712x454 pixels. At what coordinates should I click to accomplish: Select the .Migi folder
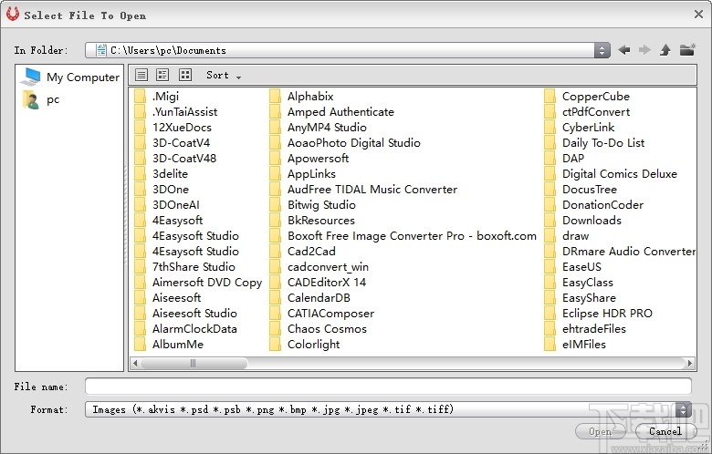coord(157,96)
